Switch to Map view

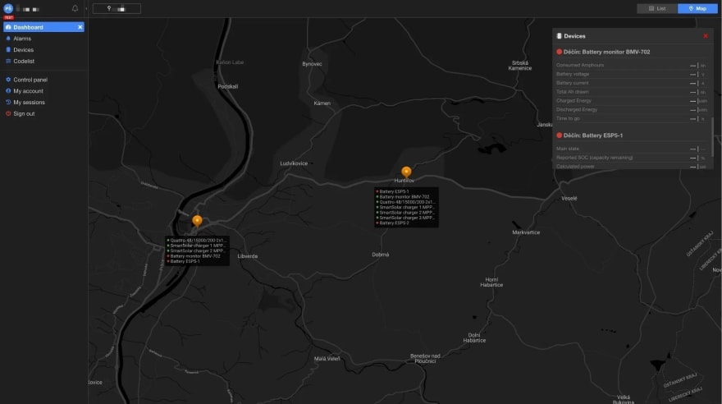pyautogui.click(x=697, y=8)
